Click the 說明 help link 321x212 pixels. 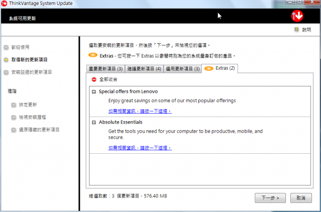(x=306, y=30)
